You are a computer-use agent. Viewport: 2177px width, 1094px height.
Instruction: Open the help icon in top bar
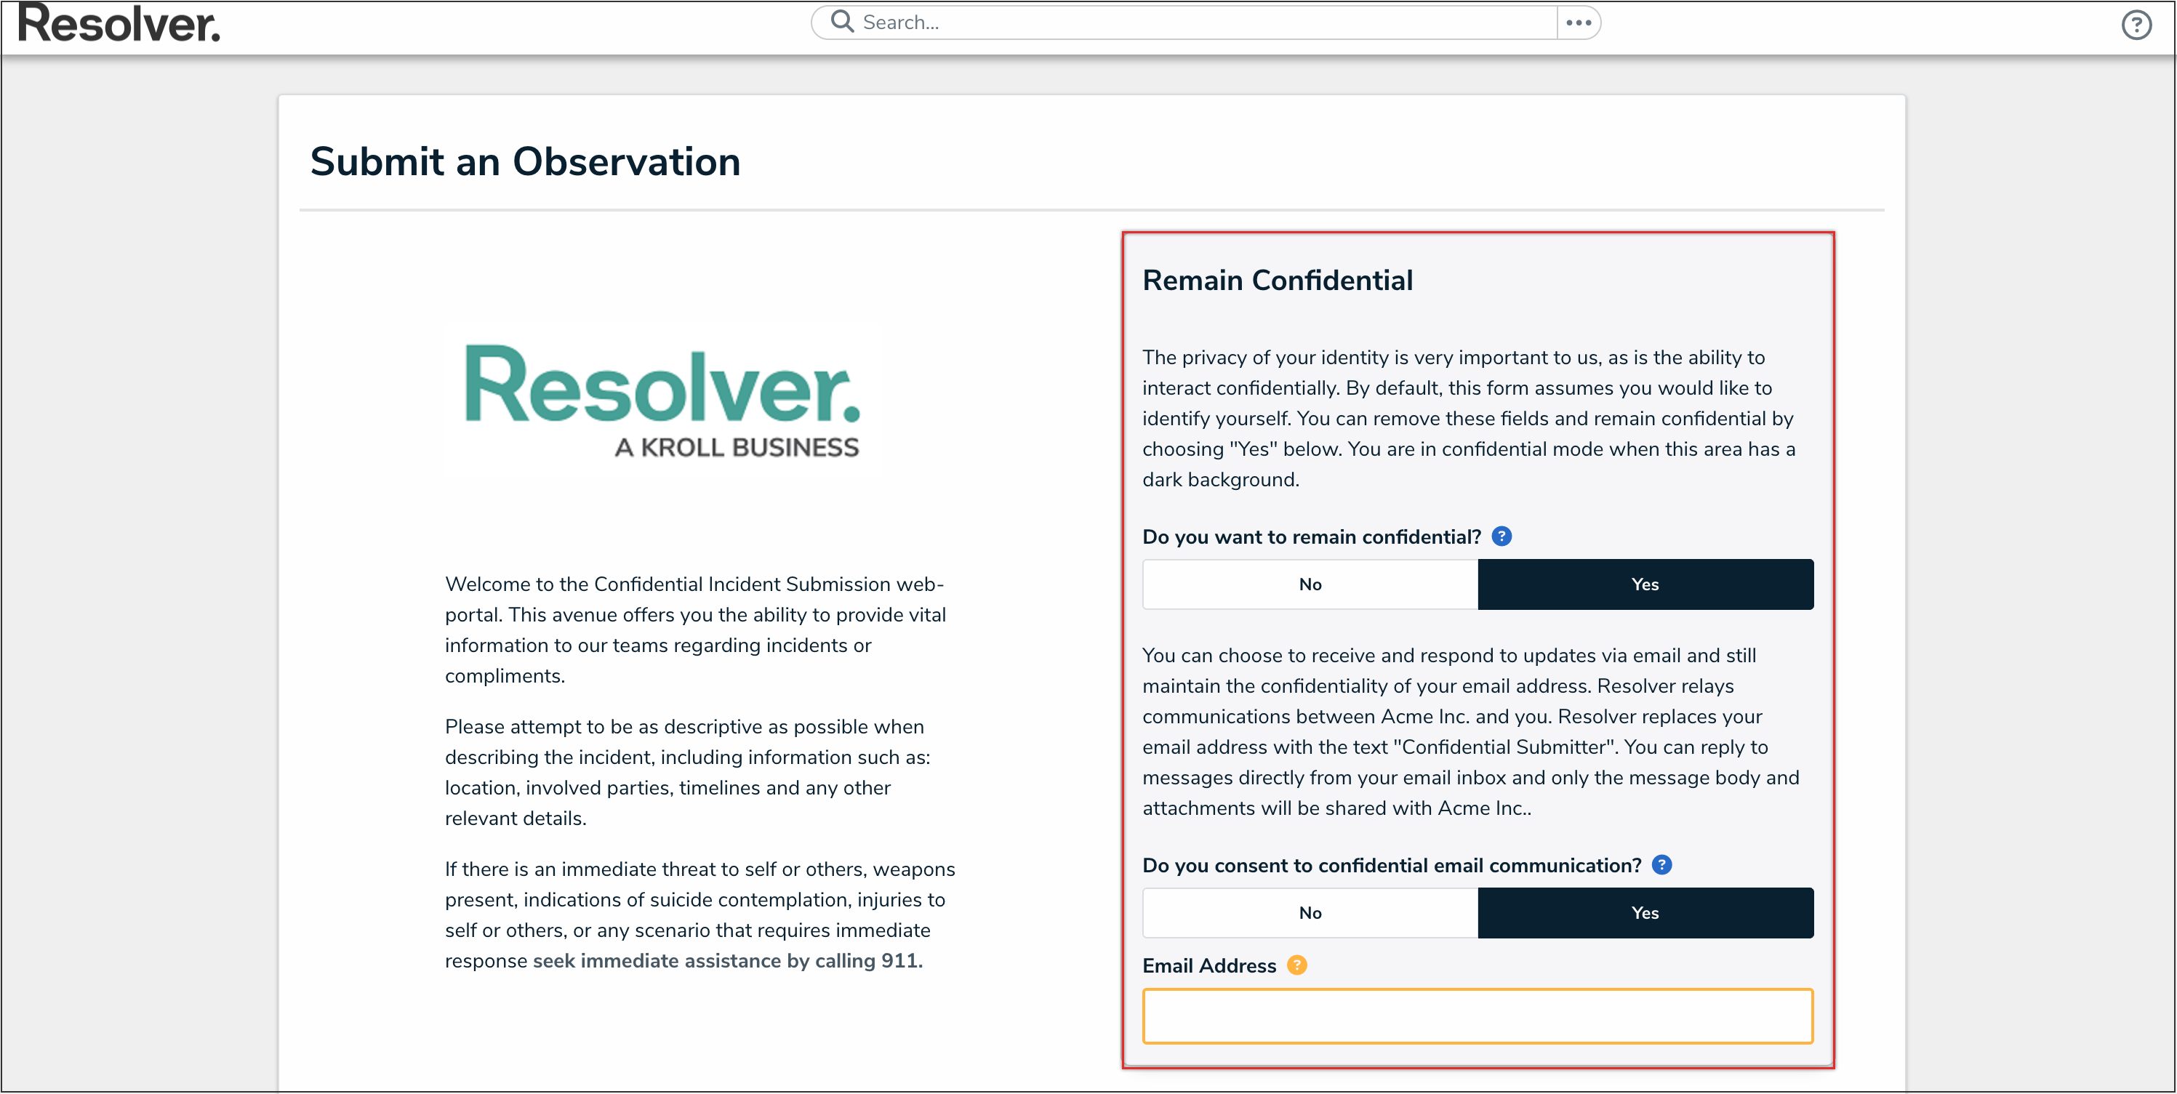coord(2136,25)
